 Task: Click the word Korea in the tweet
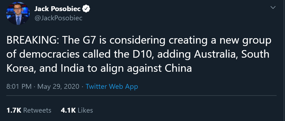pyautogui.click(x=20, y=68)
